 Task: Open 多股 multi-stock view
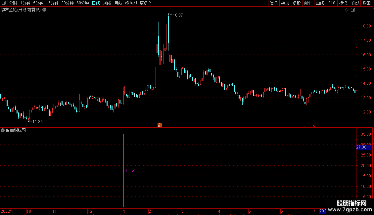pos(297,3)
